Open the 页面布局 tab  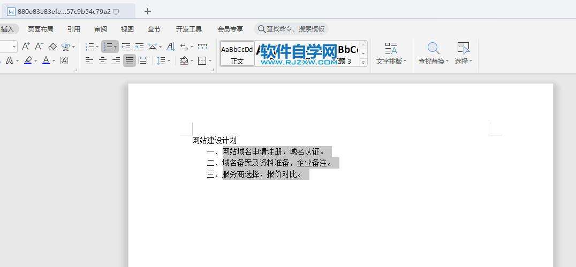pyautogui.click(x=40, y=29)
